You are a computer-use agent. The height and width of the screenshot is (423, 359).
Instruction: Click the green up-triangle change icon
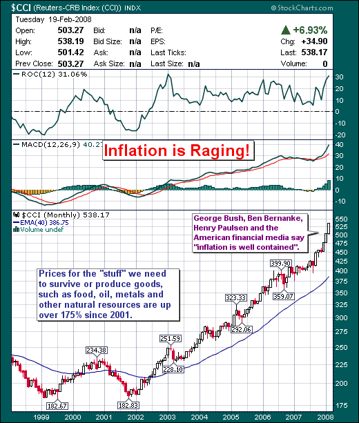[x=286, y=30]
